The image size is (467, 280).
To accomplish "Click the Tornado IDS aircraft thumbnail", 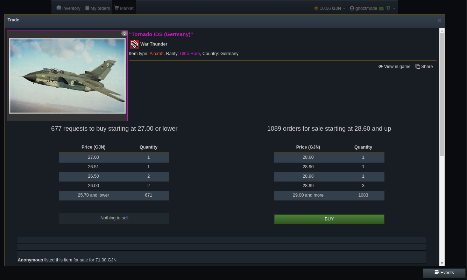I will (x=67, y=76).
